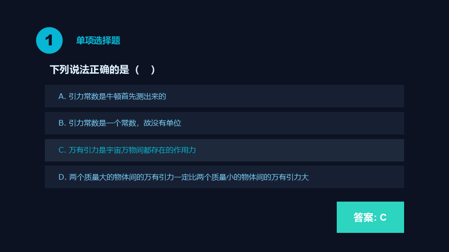Click the circled number 1 badge
The image size is (449, 252).
tap(49, 41)
